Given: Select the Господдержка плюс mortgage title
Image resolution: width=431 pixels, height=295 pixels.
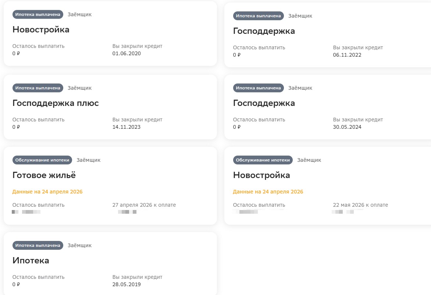Looking at the screenshot, I should [x=56, y=103].
